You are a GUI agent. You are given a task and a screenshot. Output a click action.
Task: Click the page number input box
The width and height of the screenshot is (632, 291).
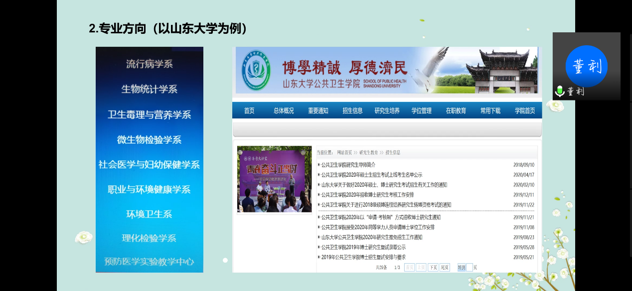coord(470,268)
